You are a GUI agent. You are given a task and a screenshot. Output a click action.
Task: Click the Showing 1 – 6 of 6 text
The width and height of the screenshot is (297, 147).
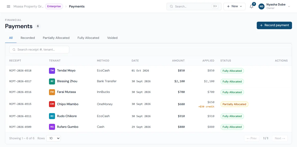22,138
